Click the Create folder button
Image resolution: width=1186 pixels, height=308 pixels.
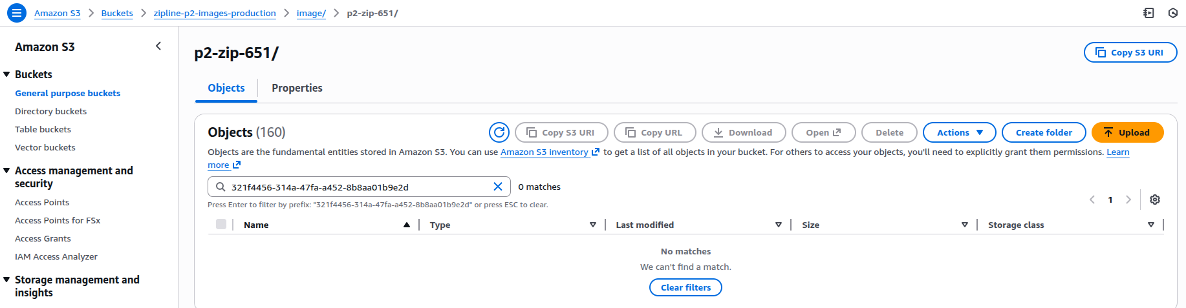pos(1044,132)
